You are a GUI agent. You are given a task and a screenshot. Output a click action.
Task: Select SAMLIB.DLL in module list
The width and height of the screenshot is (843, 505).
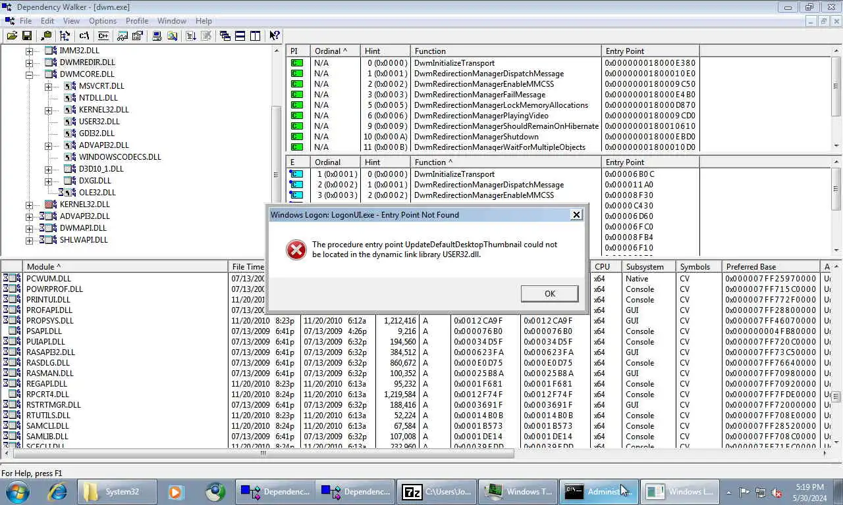[x=47, y=437]
